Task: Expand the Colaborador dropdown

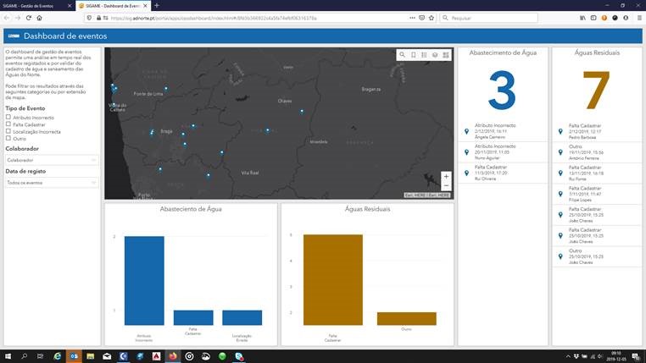Action: pyautogui.click(x=52, y=159)
